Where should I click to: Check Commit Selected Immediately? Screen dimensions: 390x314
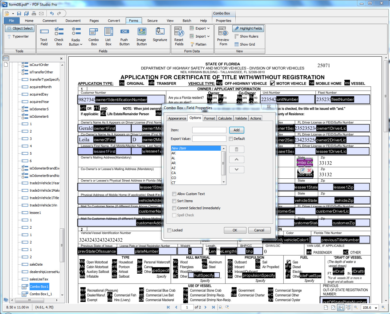tap(174, 208)
